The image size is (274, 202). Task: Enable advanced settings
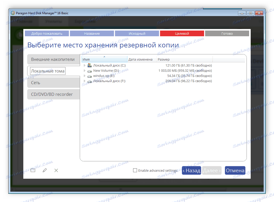pyautogui.click(x=135, y=170)
